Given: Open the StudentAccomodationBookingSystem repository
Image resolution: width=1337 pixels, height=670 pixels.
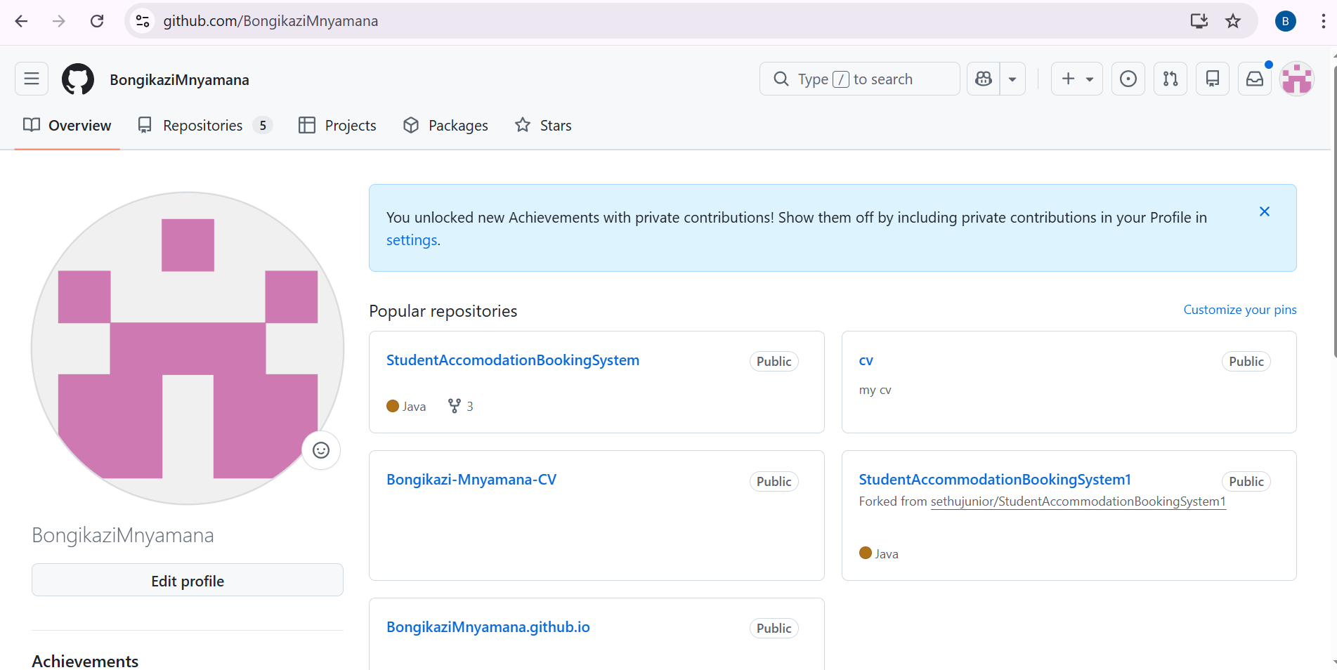Looking at the screenshot, I should (512, 360).
